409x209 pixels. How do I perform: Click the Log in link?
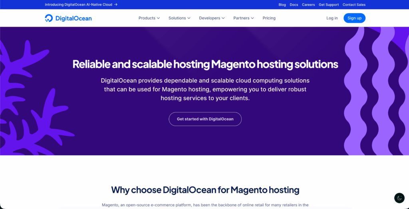[332, 18]
